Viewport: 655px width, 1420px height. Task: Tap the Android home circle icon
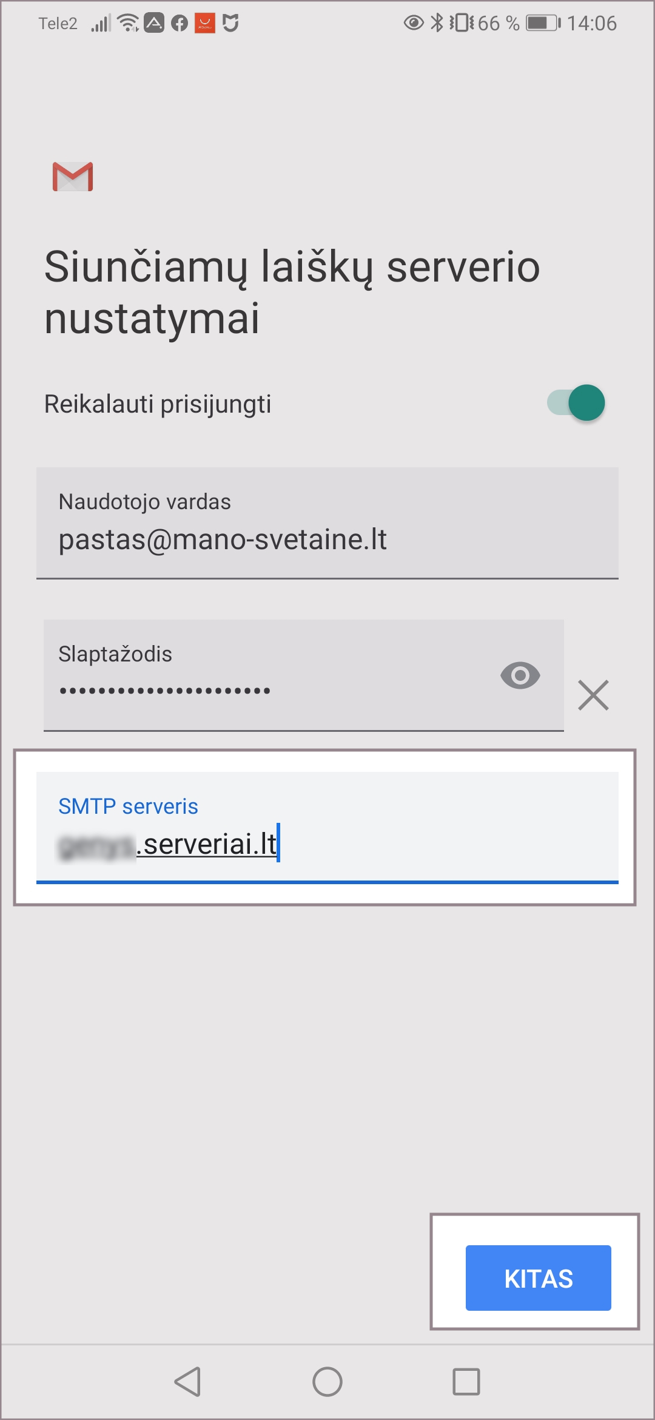click(x=327, y=1382)
